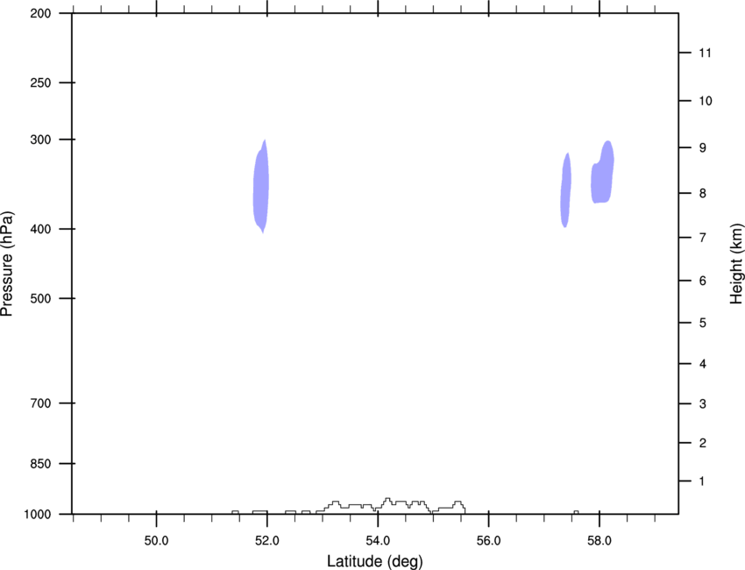
Task: Click the 850 pressure tick label
Action: tap(40, 464)
